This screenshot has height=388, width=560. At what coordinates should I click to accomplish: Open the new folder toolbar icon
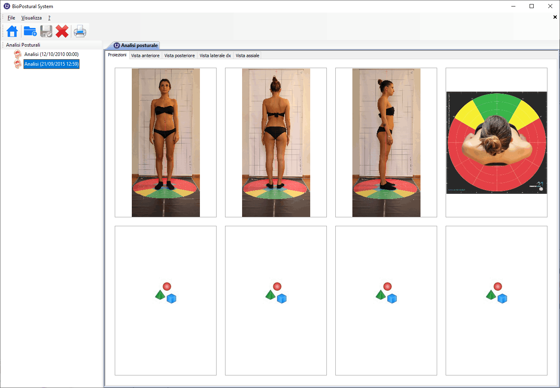click(30, 31)
